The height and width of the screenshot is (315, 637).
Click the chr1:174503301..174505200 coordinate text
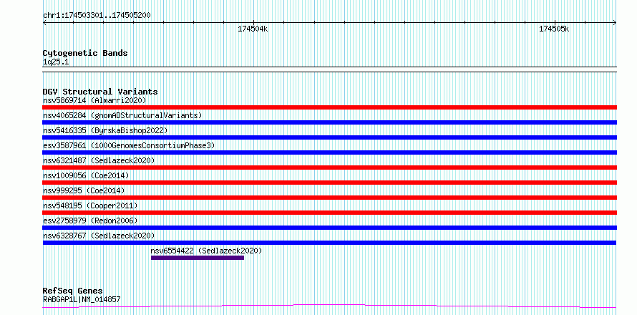click(x=97, y=16)
